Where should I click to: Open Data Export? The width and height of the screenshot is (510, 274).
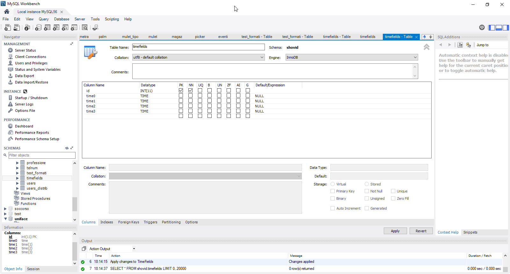click(x=25, y=76)
